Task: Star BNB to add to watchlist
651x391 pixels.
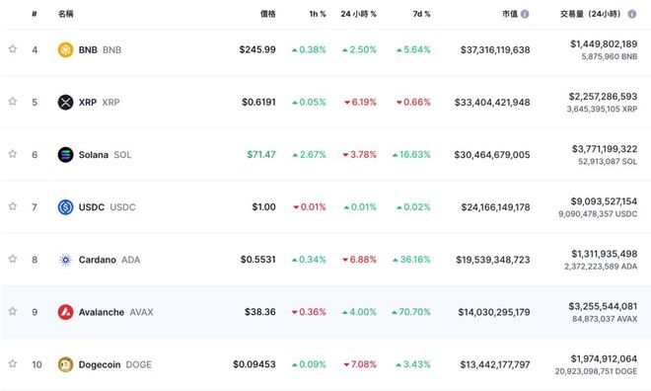Action: [13, 48]
